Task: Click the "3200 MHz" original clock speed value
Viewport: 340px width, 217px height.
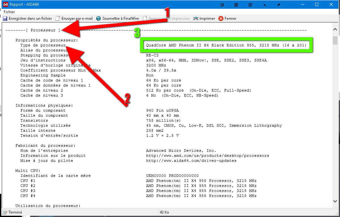Action: point(156,65)
